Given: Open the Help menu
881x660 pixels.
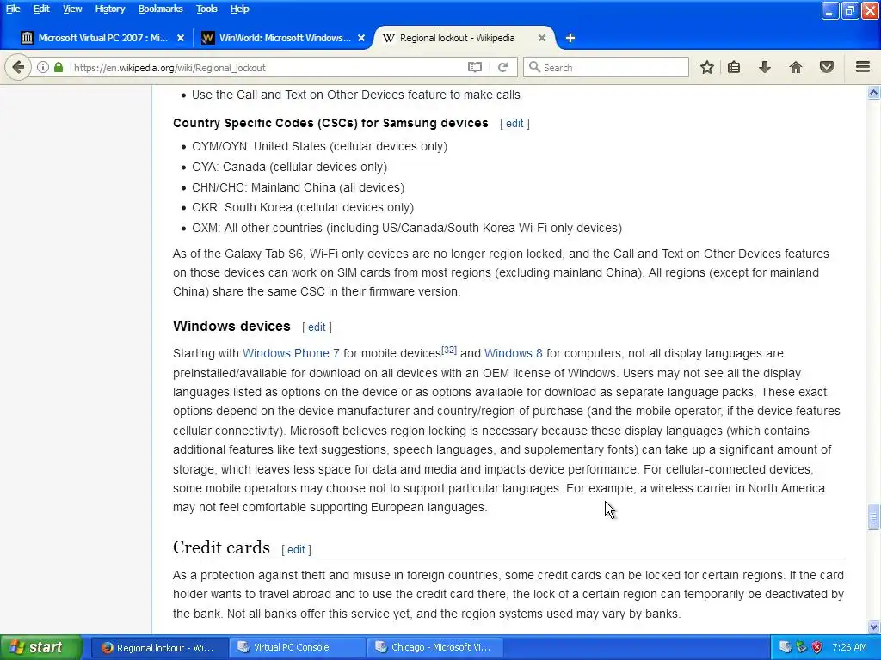Looking at the screenshot, I should click(x=239, y=9).
